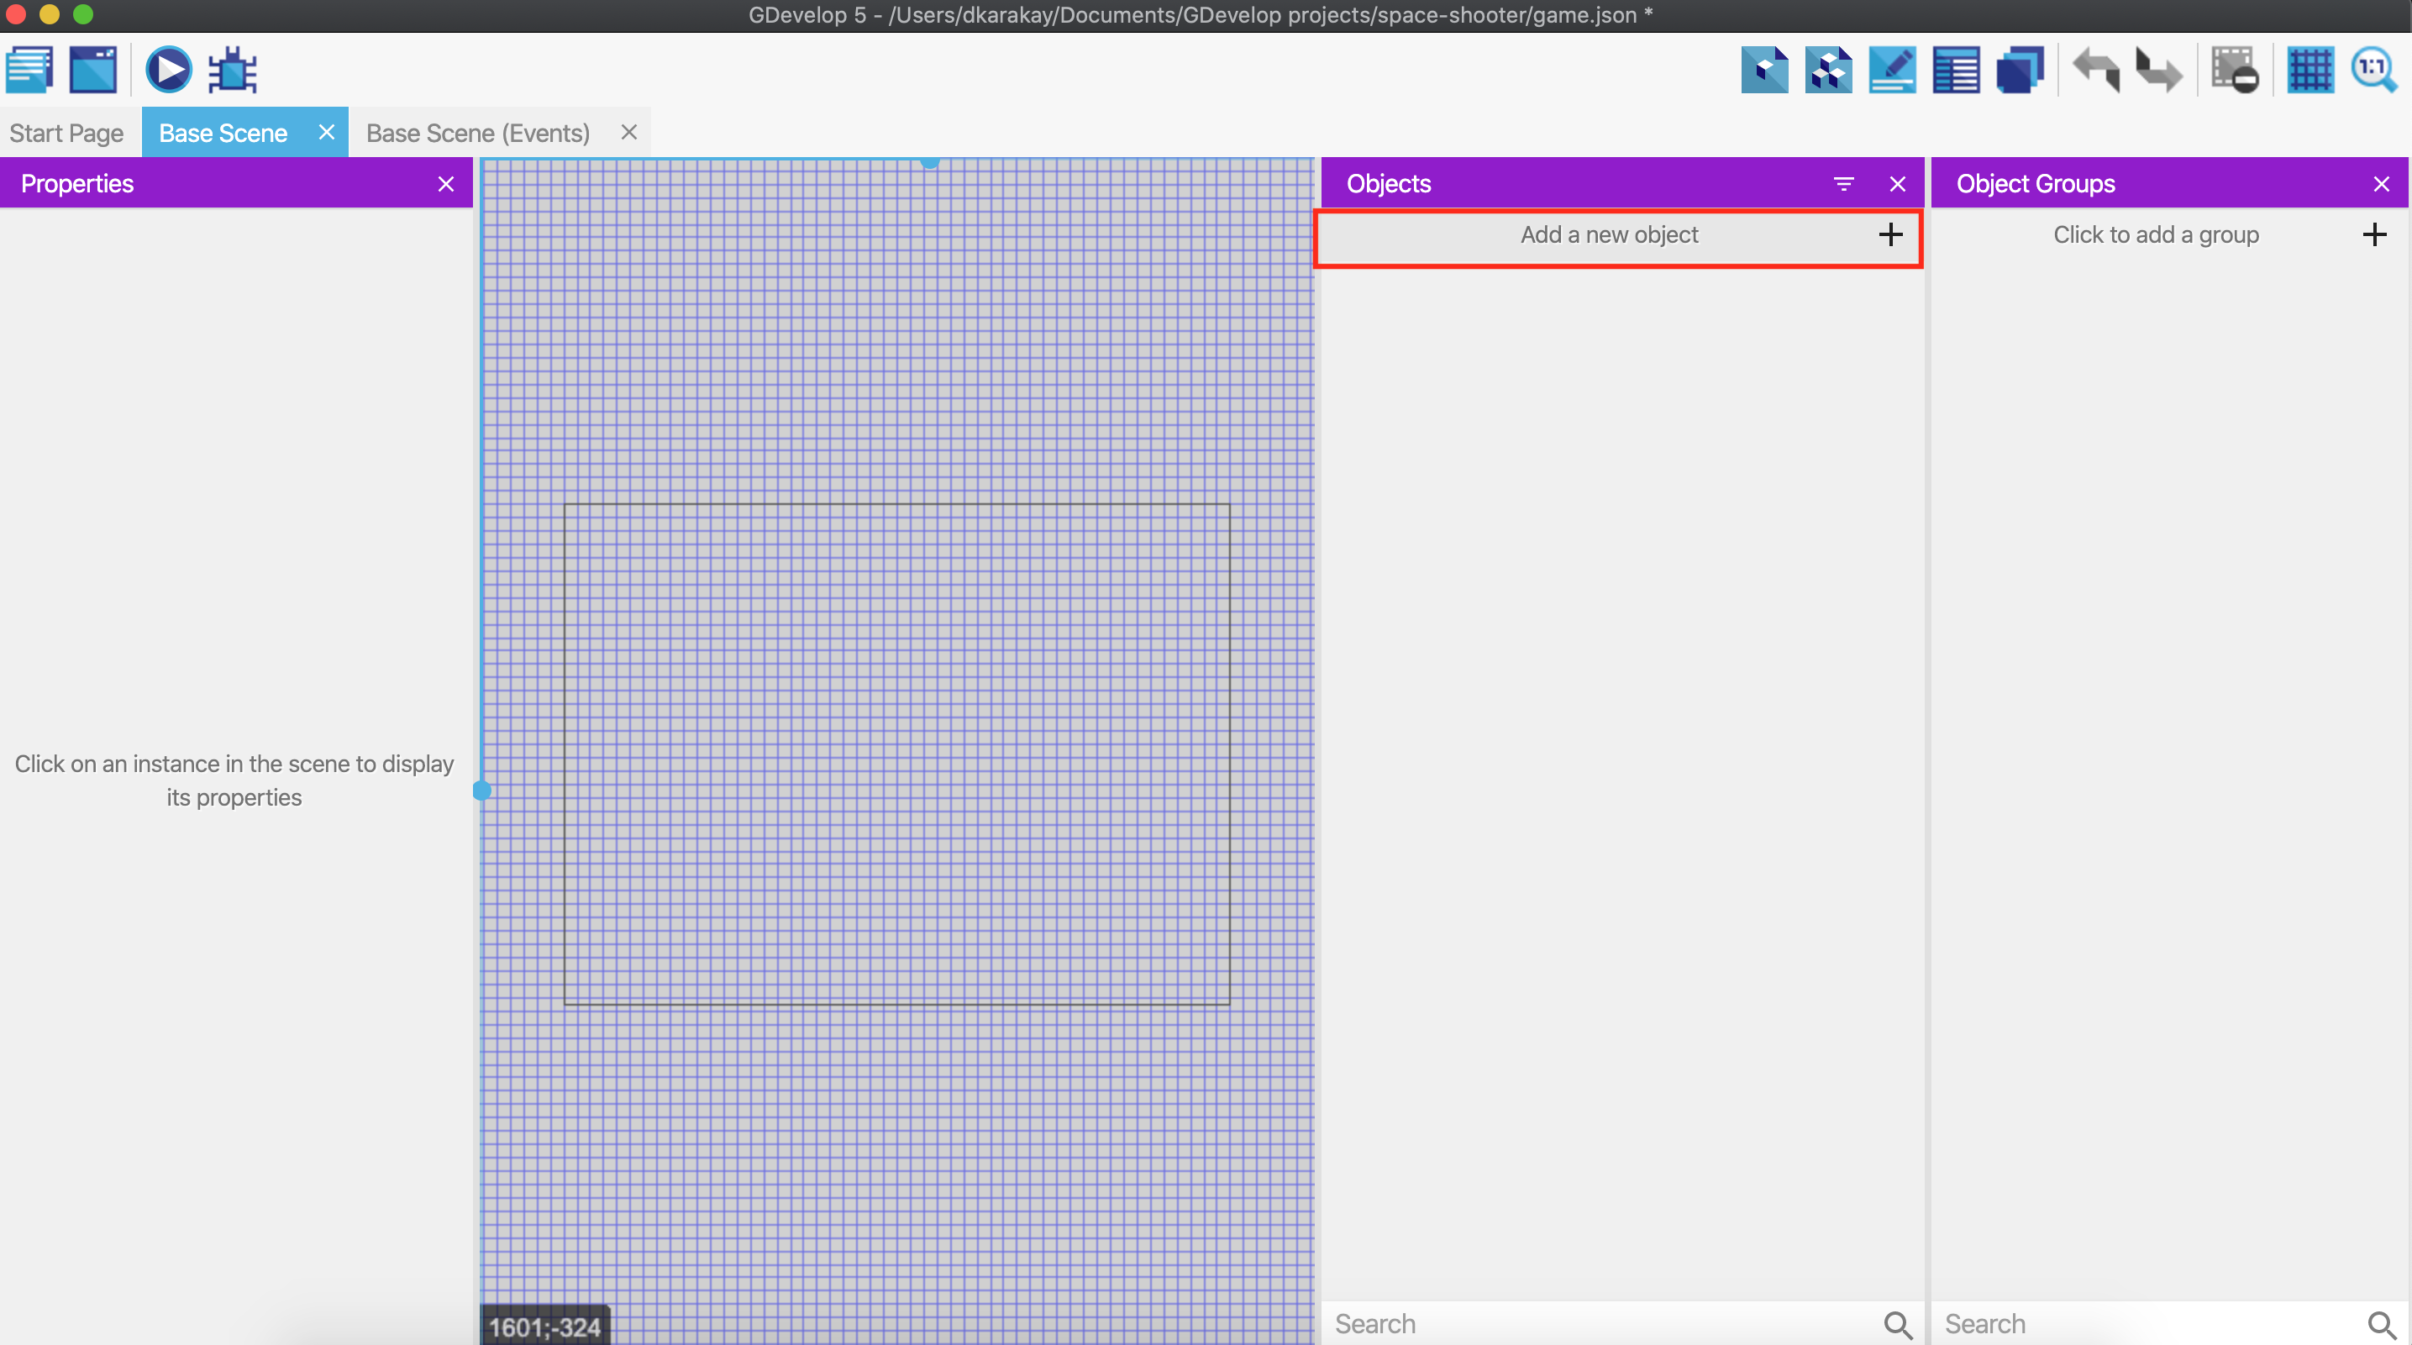Open the 1:1 zoom options
The height and width of the screenshot is (1345, 2412).
click(2373, 70)
